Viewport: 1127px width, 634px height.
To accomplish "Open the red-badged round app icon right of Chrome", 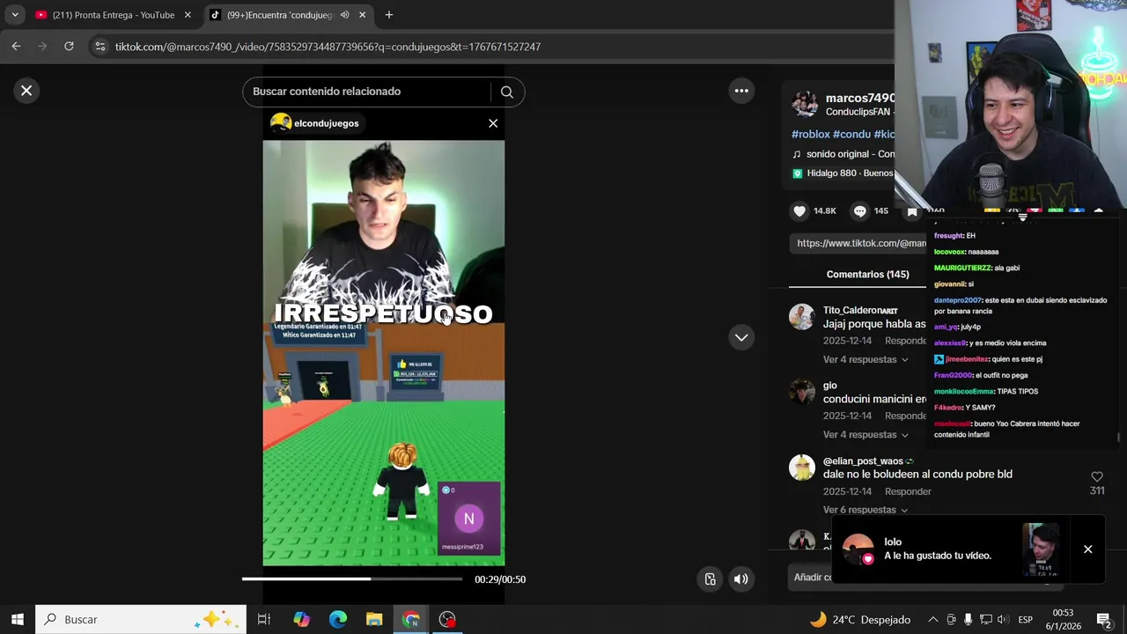I will (x=447, y=619).
